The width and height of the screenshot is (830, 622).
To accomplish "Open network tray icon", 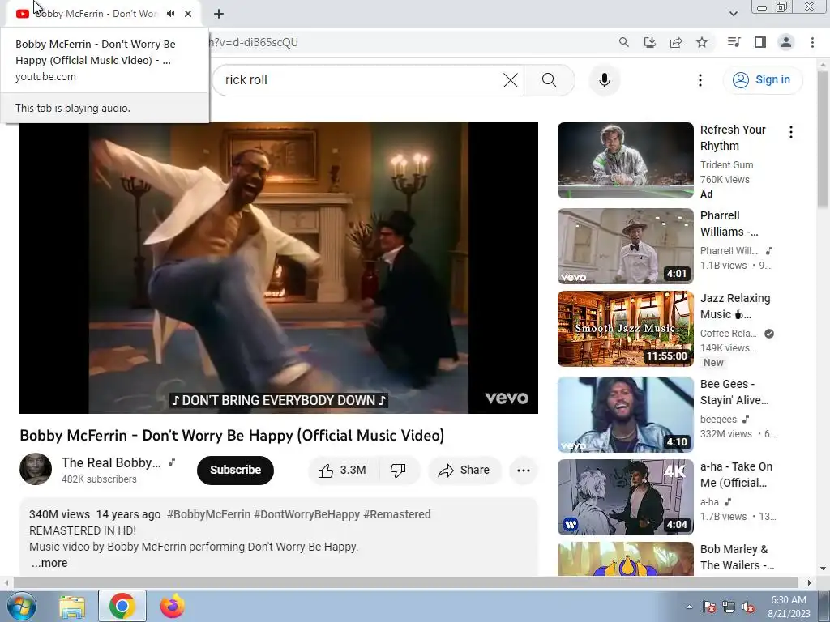I will click(729, 607).
